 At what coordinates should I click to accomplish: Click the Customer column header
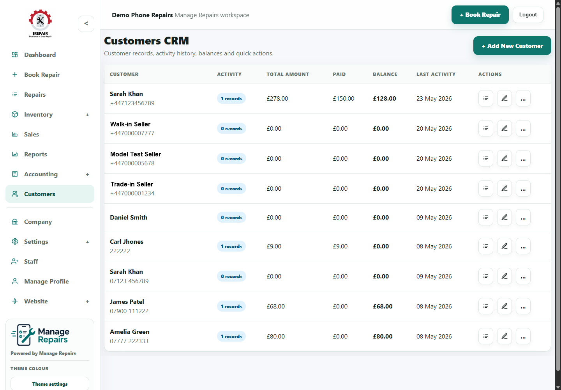click(124, 74)
